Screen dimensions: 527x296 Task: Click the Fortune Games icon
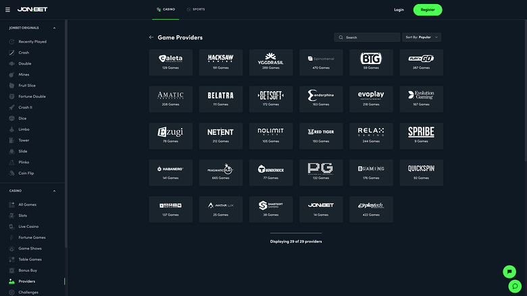(11, 237)
